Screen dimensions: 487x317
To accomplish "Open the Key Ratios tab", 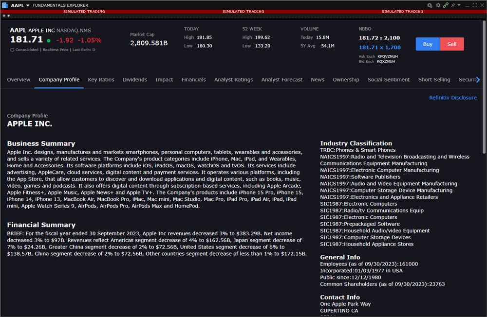I will [101, 80].
